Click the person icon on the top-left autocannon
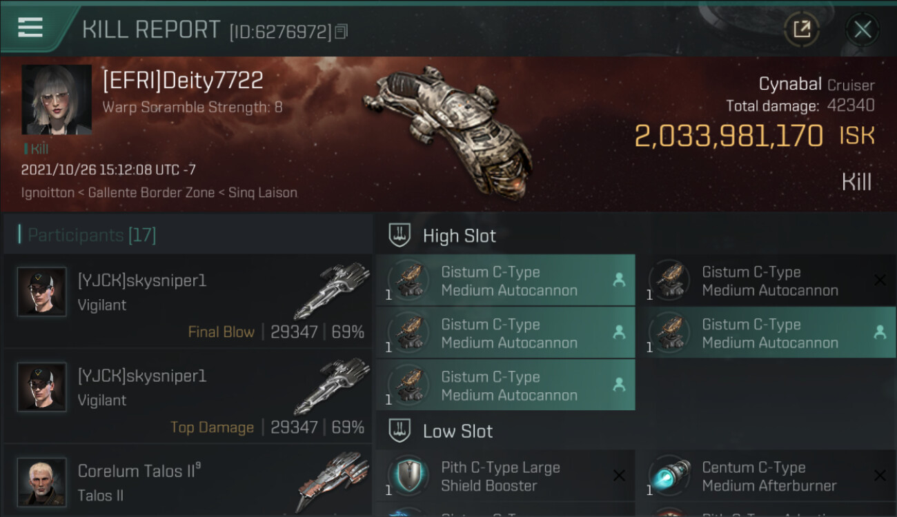 pyautogui.click(x=619, y=280)
